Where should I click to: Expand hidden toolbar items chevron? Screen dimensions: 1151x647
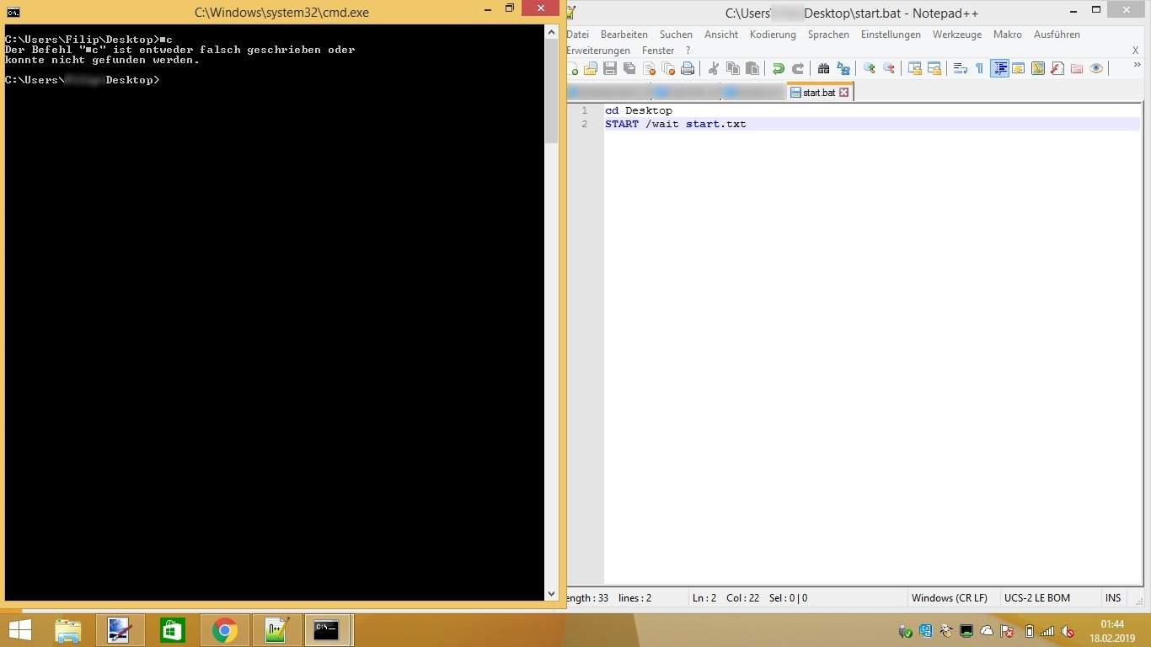[x=1136, y=66]
